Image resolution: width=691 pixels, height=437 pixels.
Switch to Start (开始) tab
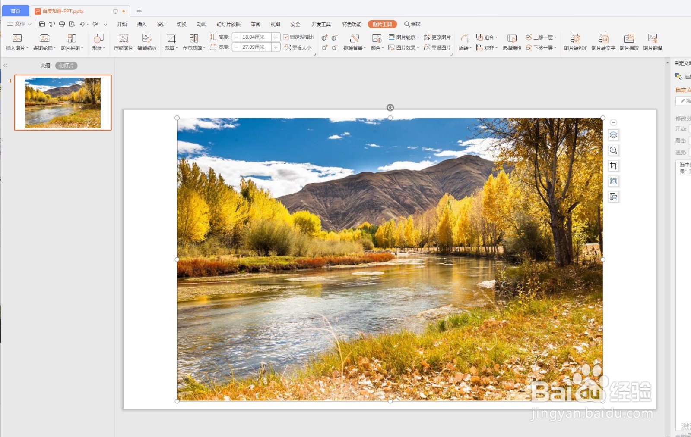tap(122, 25)
